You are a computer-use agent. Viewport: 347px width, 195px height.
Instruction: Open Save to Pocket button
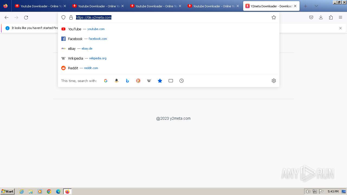click(311, 17)
